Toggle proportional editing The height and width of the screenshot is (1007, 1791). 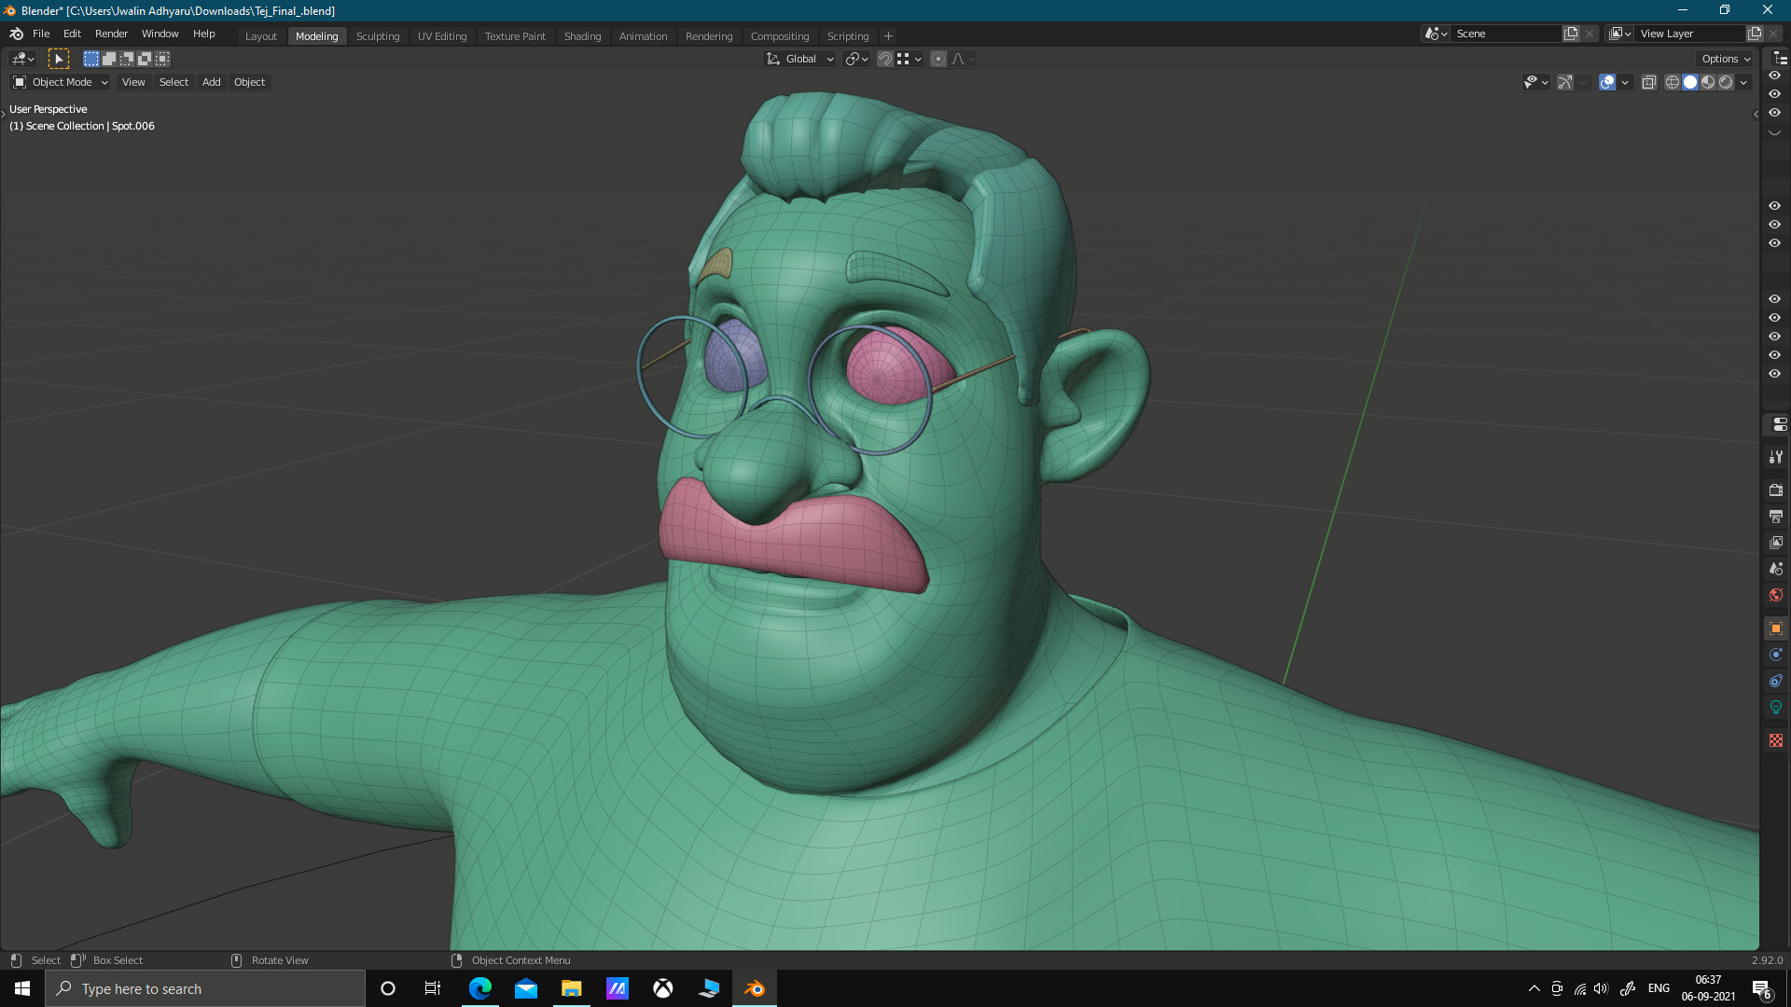[938, 59]
